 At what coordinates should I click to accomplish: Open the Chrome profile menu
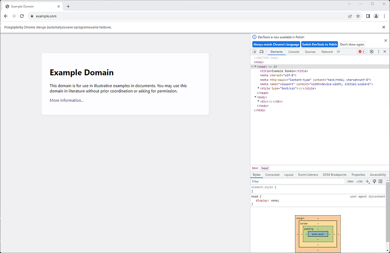(x=376, y=16)
